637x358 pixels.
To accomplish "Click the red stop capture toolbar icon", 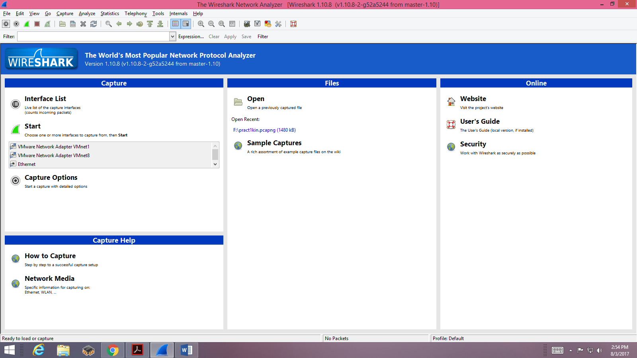I will tap(37, 24).
